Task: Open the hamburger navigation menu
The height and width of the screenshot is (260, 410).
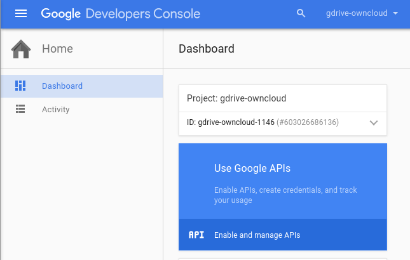Action: point(21,13)
